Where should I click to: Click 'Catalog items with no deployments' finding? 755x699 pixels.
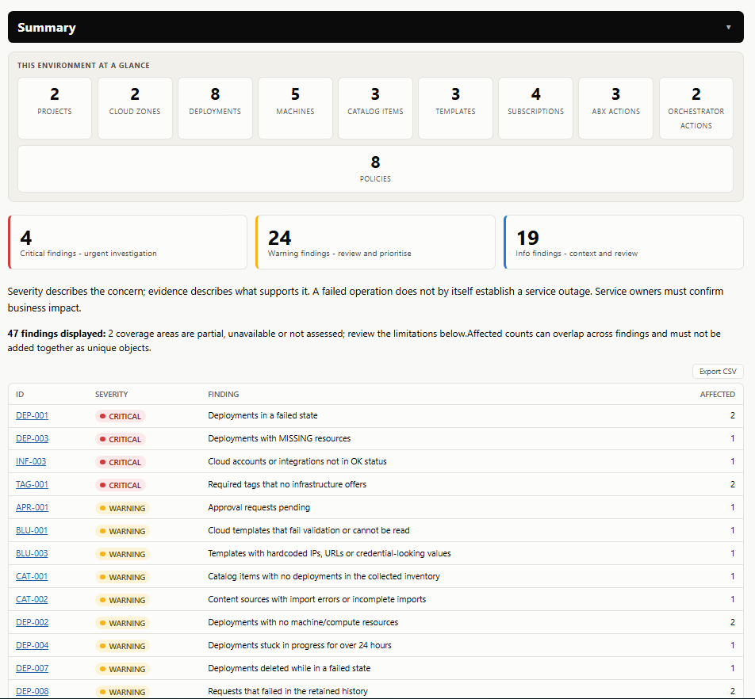pos(324,576)
